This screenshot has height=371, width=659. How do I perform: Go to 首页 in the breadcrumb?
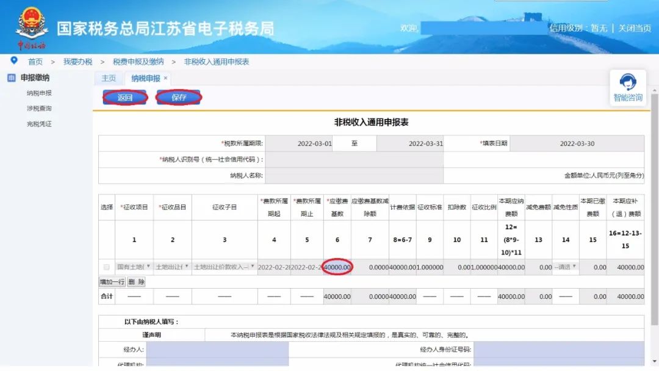[35, 62]
